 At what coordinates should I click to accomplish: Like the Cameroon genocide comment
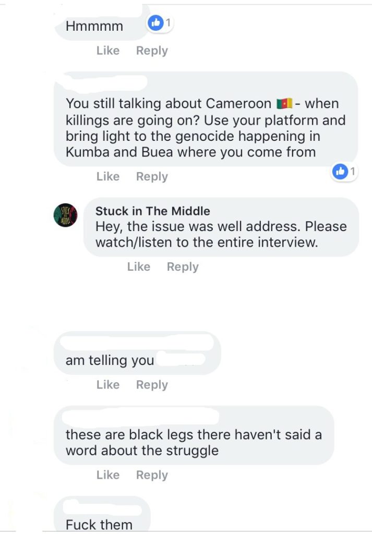pos(107,176)
